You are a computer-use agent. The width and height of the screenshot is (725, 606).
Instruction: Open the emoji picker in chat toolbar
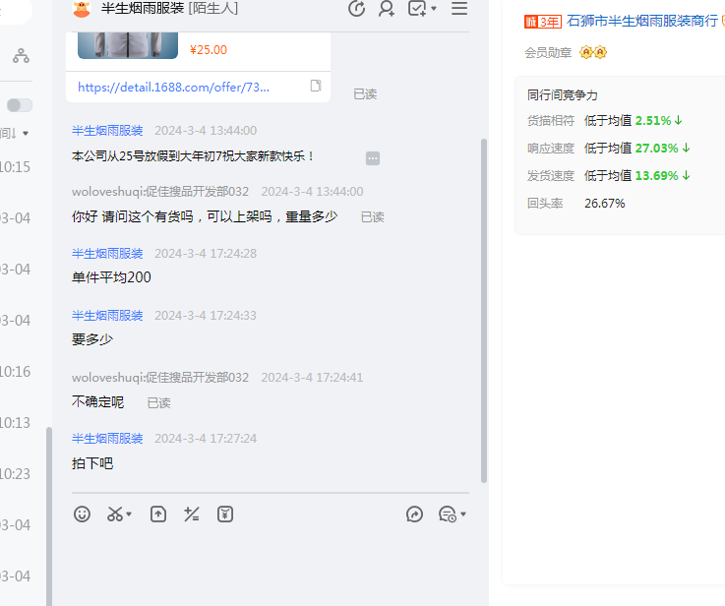pos(83,514)
